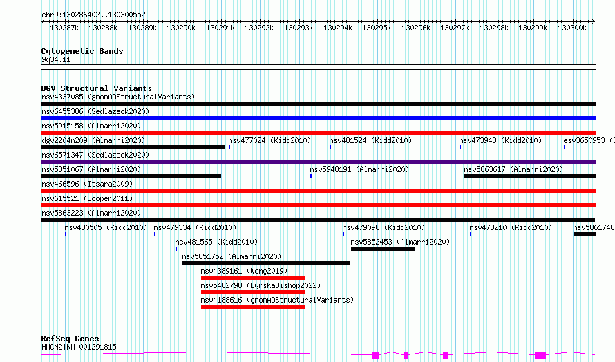This screenshot has width=615, height=362.
Task: Select the small blue nsv479334 marker
Action: pyautogui.click(x=155, y=234)
